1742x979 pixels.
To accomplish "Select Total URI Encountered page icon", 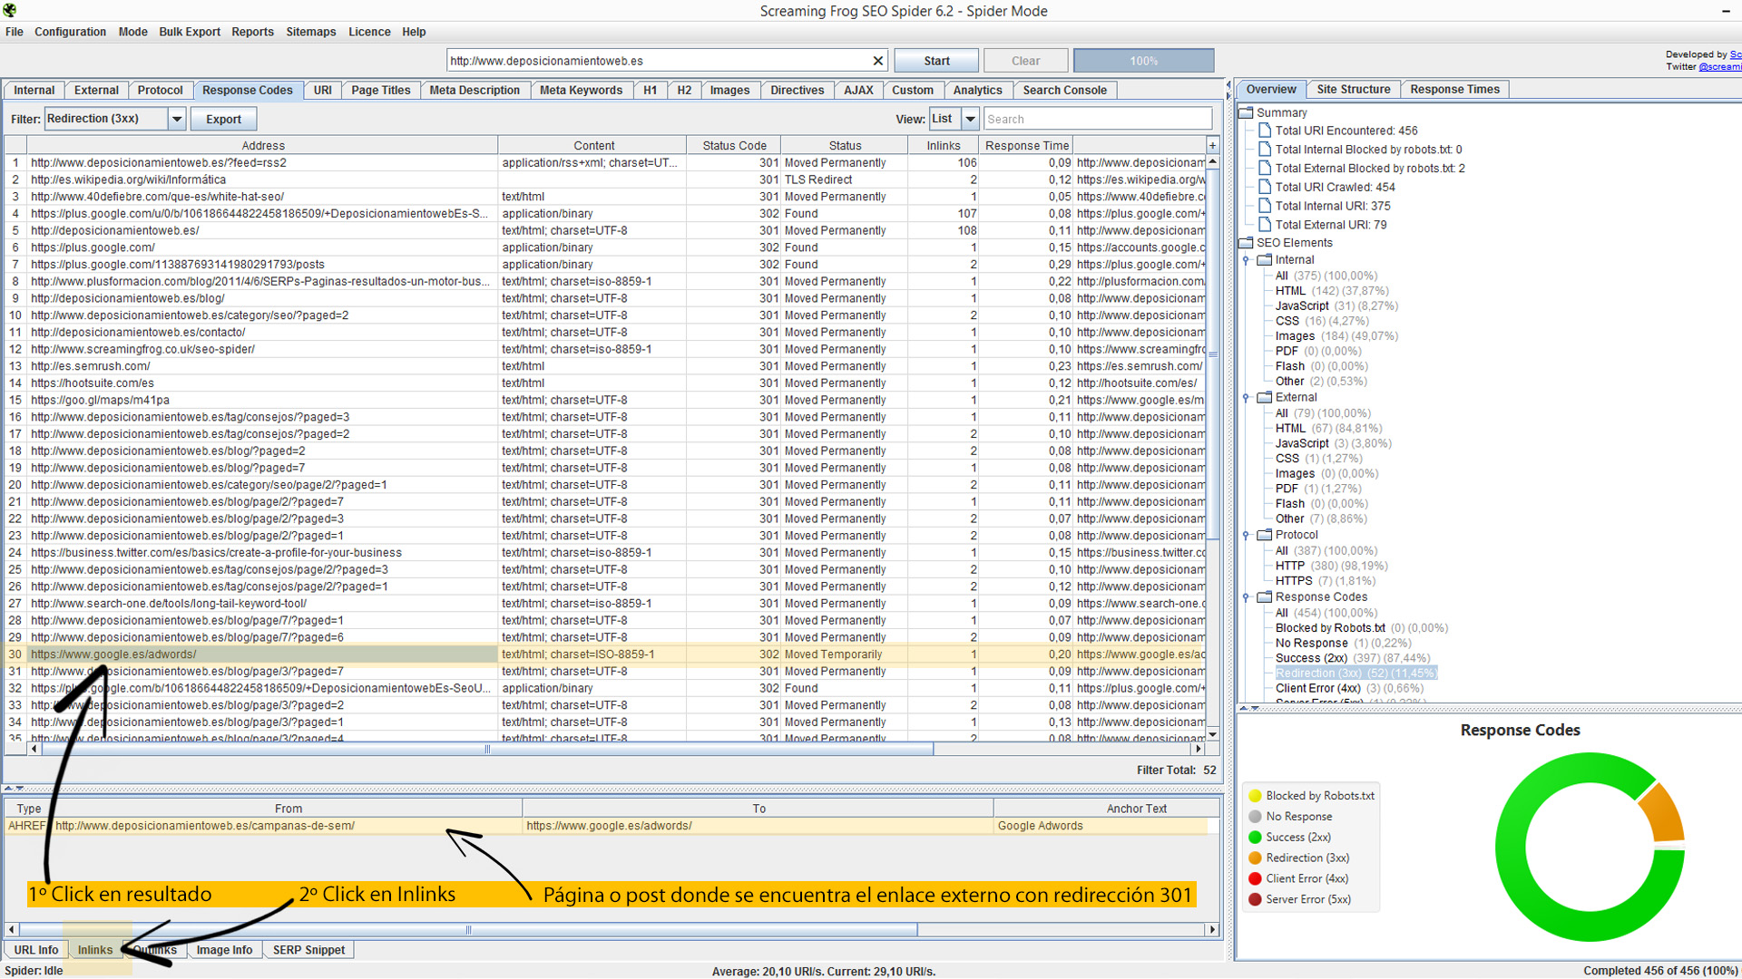I will [1264, 131].
